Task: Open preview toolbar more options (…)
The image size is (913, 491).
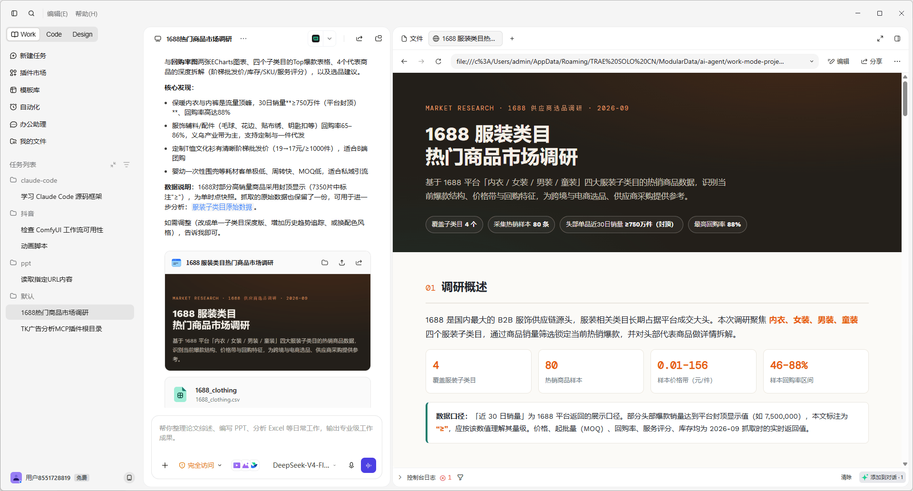Action: [x=897, y=61]
